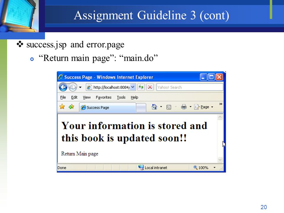Screen dimensions: 284x213
Task: Click the Internet Explorer title bar icon
Action: [x=61, y=77]
